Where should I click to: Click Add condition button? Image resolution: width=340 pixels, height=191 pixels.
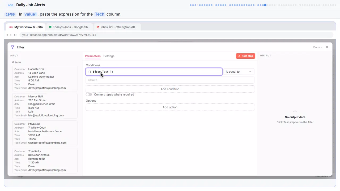click(170, 89)
